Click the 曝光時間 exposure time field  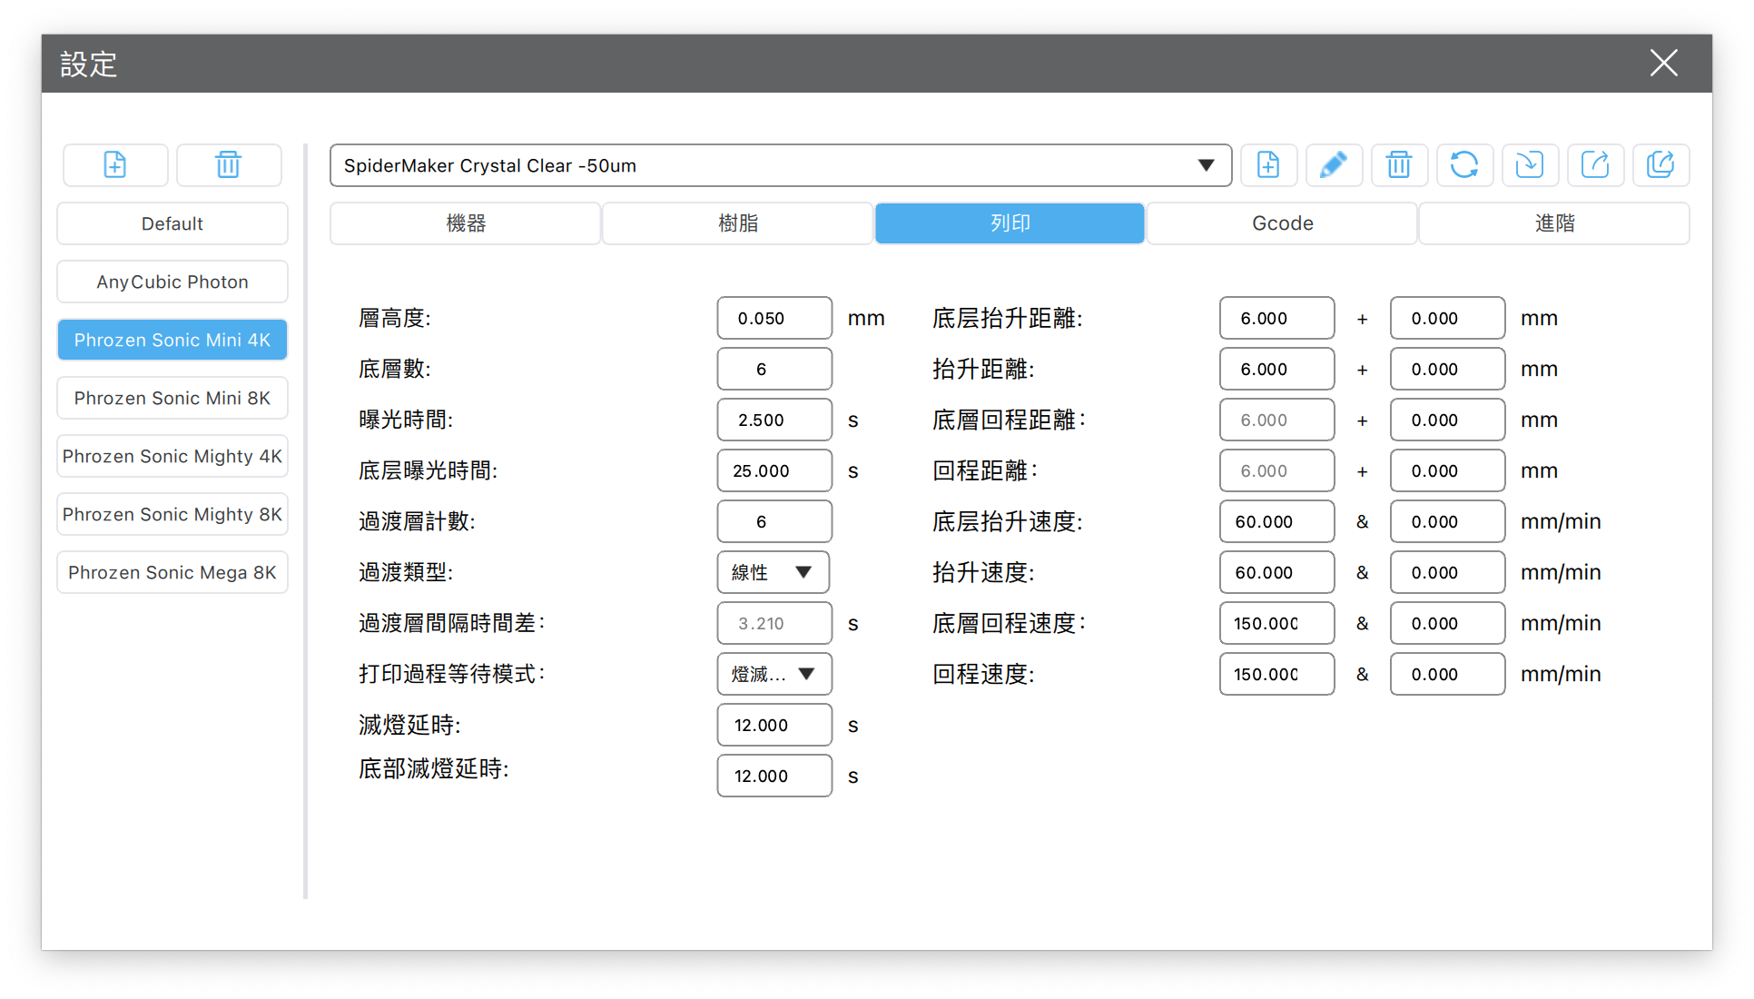tap(774, 420)
